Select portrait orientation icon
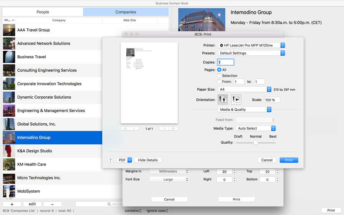The image size is (344, 215). point(223,100)
